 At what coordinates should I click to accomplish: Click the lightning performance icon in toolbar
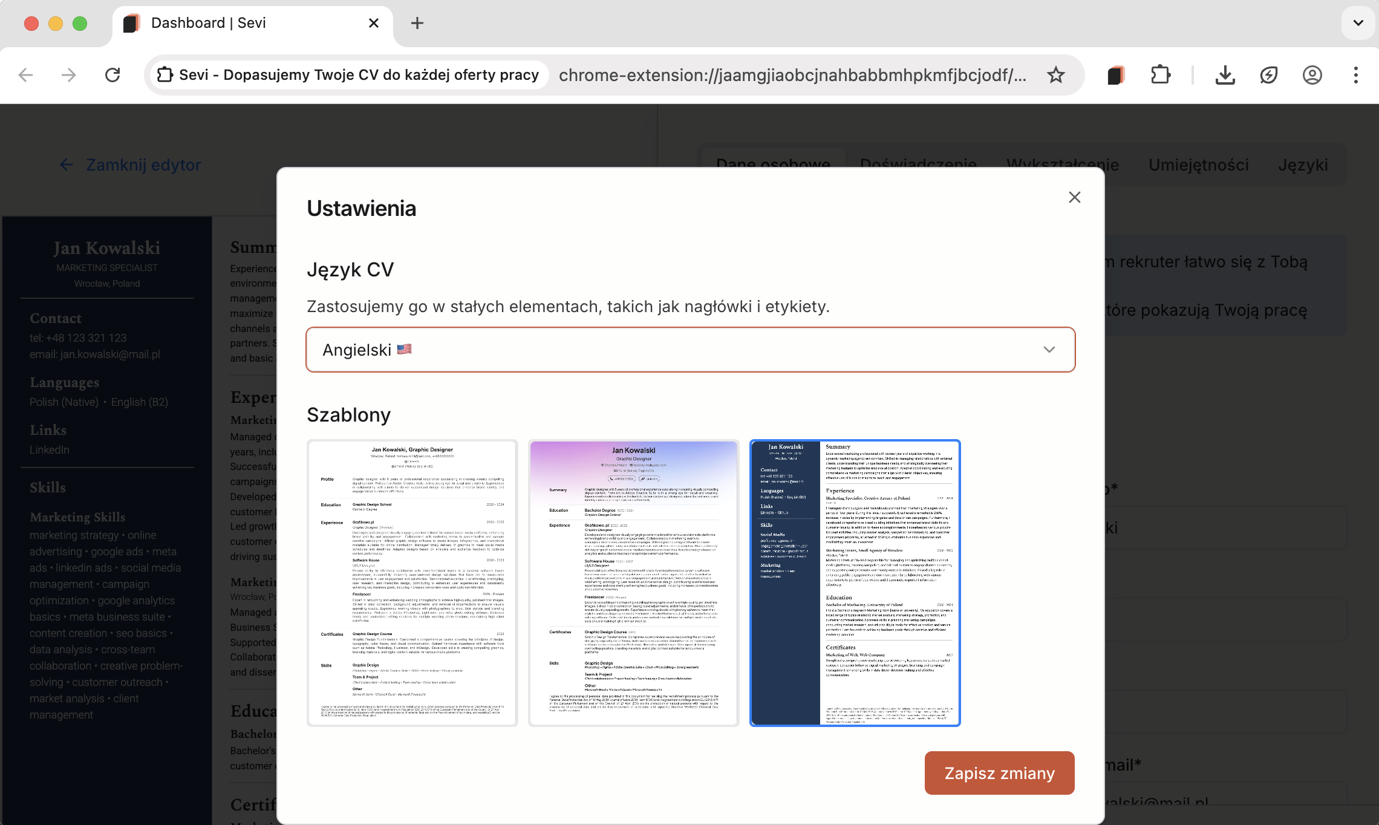point(1268,75)
